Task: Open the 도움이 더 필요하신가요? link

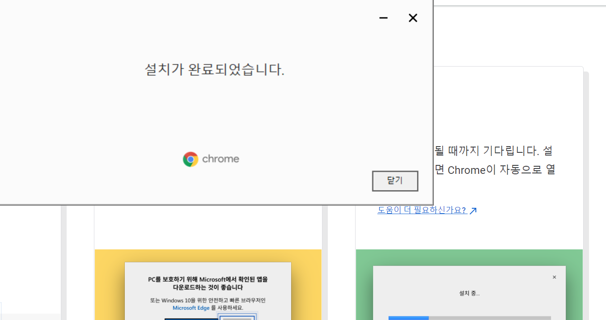Action: [x=422, y=210]
